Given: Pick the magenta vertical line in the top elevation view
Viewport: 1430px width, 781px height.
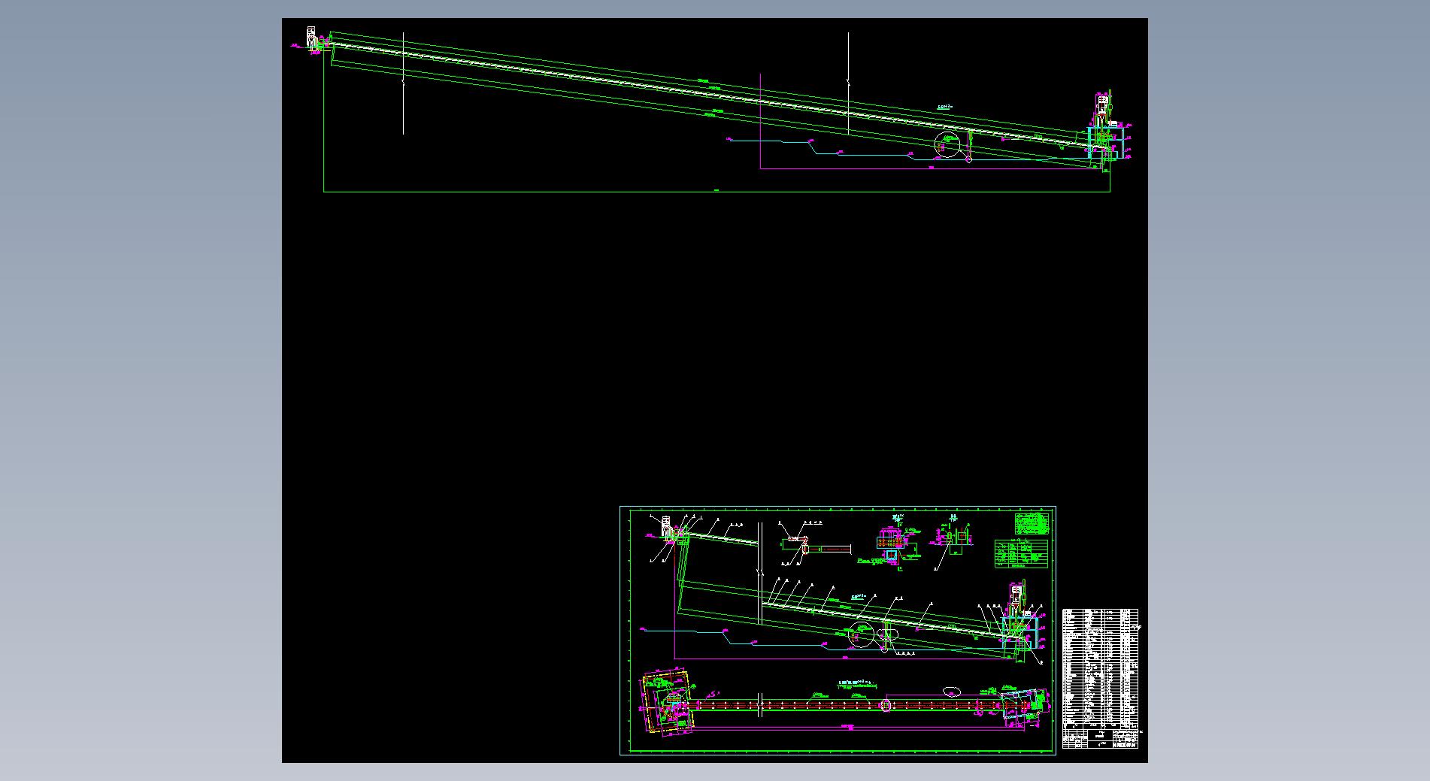Looking at the screenshot, I should coord(761,121).
